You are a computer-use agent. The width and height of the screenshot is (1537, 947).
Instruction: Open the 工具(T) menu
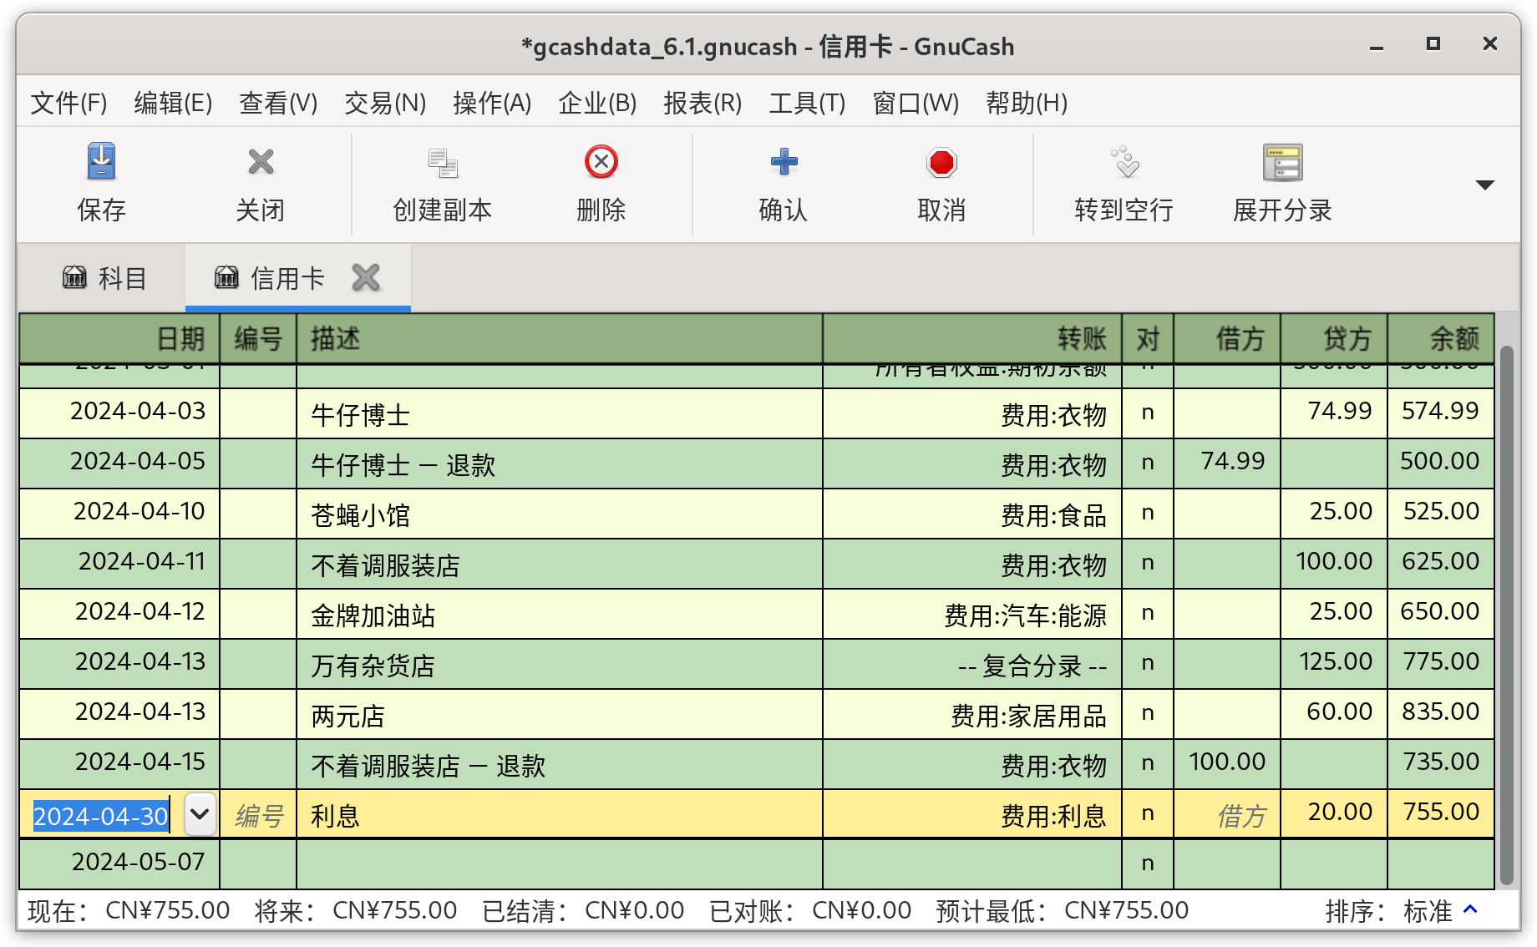click(806, 103)
